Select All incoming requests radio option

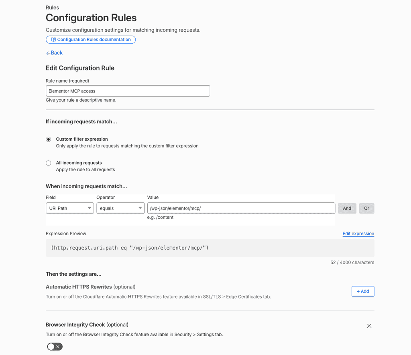tap(49, 163)
